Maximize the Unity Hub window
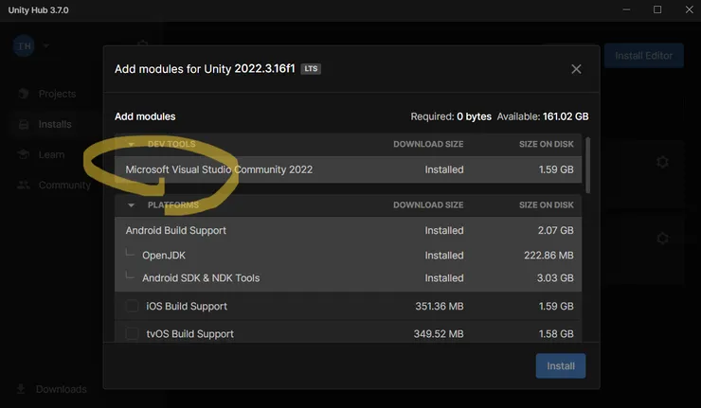 [x=656, y=9]
